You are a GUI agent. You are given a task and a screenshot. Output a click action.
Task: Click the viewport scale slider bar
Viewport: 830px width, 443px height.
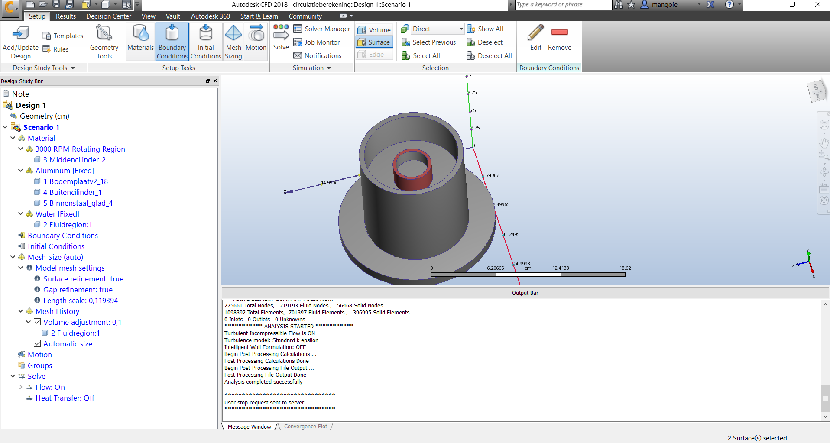click(x=528, y=274)
